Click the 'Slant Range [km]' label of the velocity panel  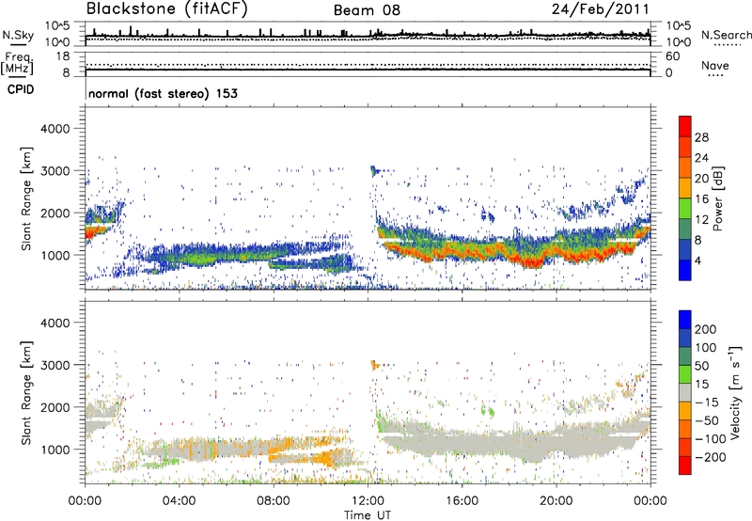26,392
